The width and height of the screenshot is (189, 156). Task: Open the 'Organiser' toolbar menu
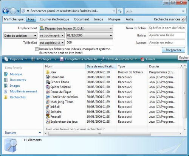pos(15,59)
